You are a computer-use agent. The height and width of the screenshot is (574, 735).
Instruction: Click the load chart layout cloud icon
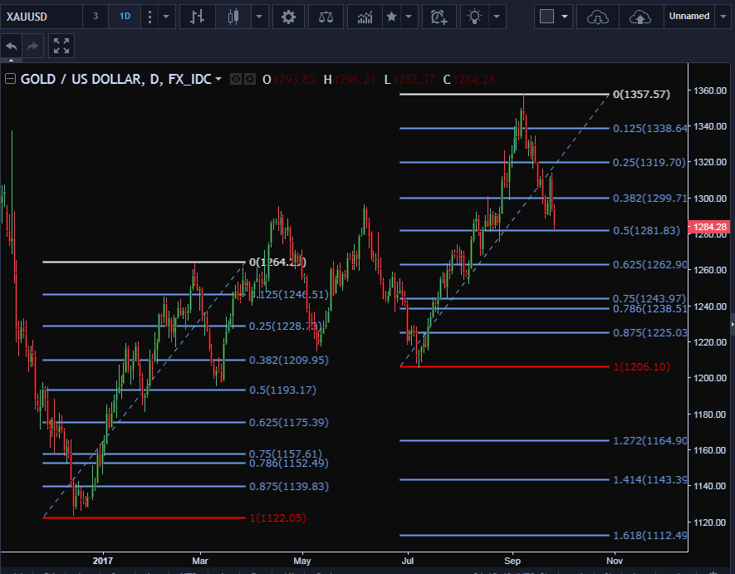coord(598,17)
